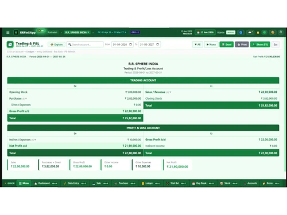Screen dimensions: 287x215
Task: Focus the Search account field
Action: tap(85, 45)
